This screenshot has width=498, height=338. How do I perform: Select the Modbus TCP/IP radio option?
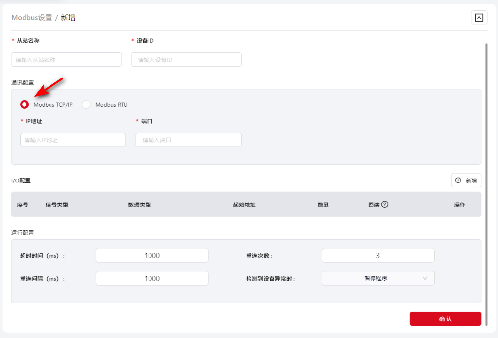coord(25,105)
